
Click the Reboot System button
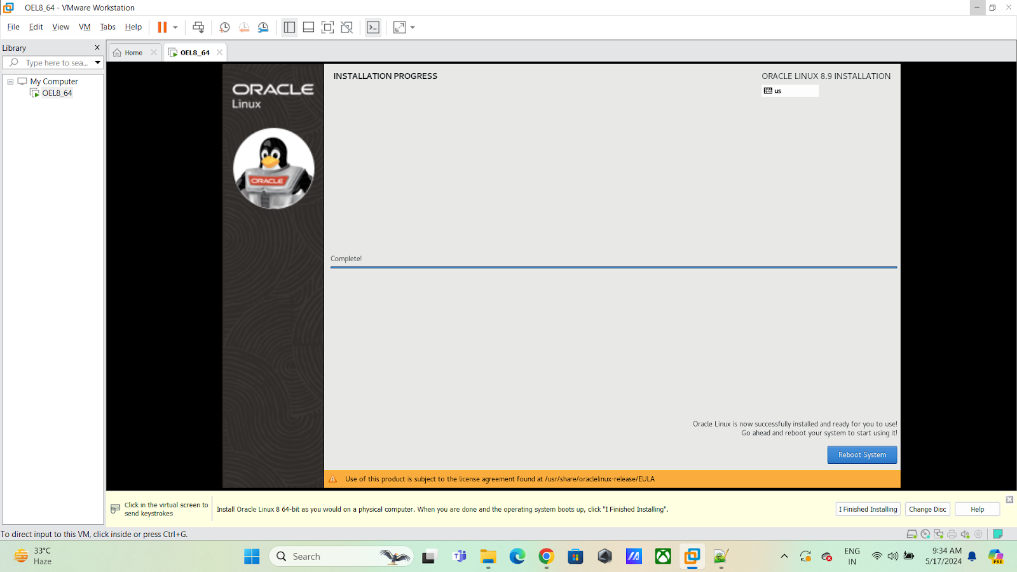862,455
